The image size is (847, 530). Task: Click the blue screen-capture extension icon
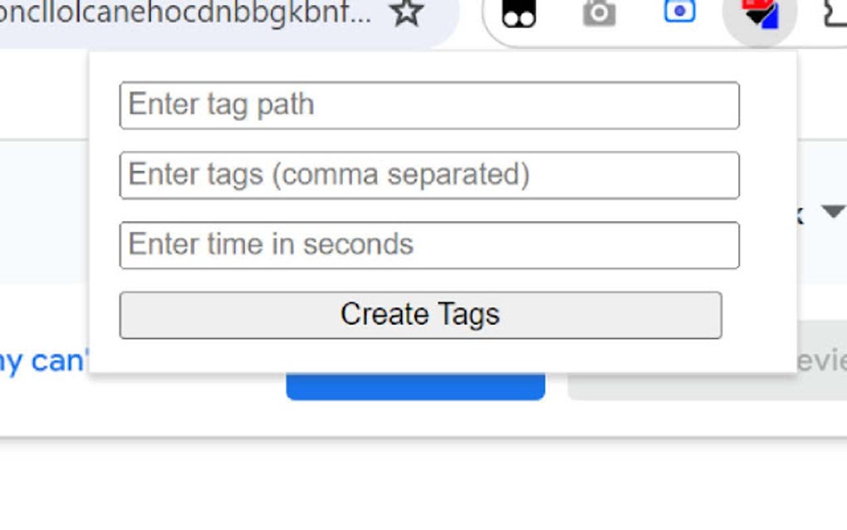679,12
